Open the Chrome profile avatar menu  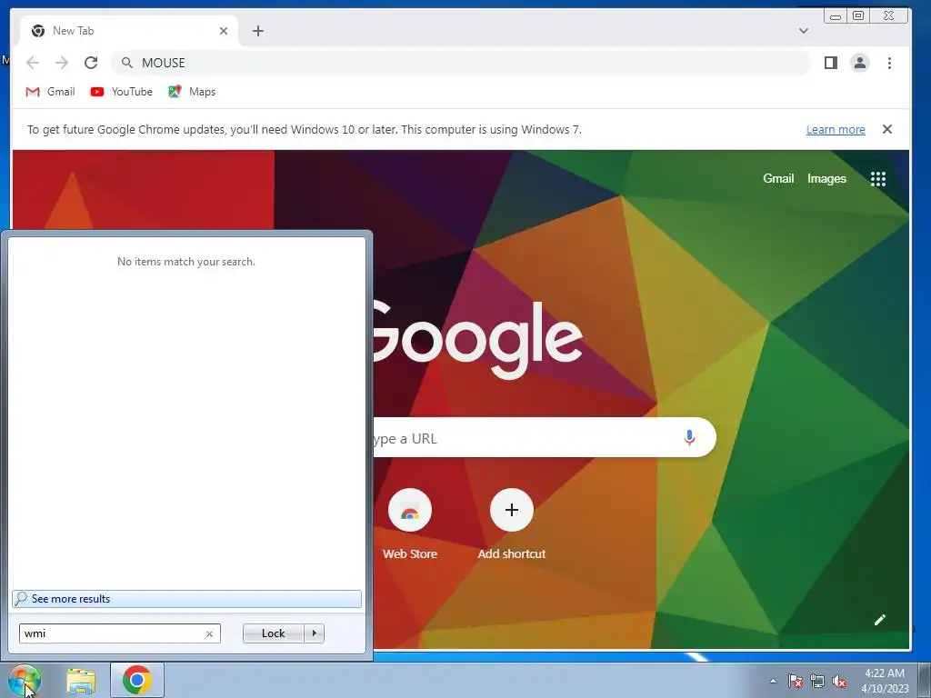pyautogui.click(x=860, y=63)
